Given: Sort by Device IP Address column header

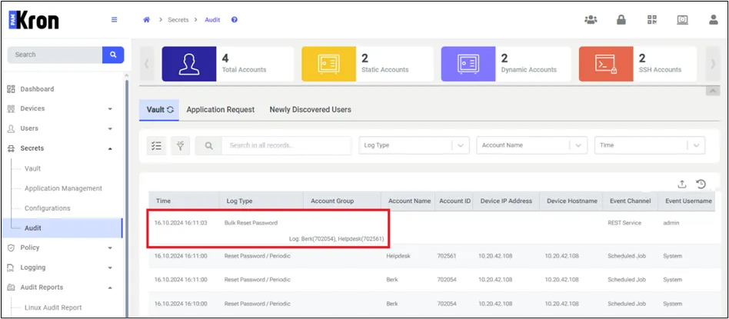Looking at the screenshot, I should (x=506, y=201).
